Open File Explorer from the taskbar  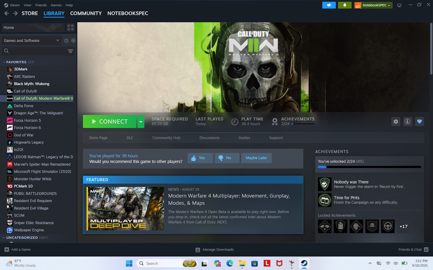point(242,263)
